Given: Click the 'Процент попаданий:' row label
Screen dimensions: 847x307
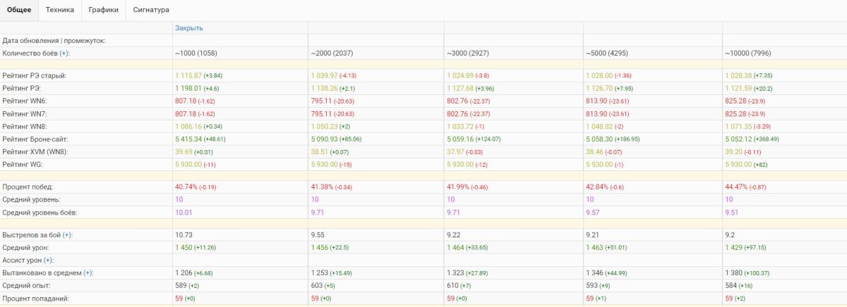Looking at the screenshot, I should pyautogui.click(x=36, y=299).
